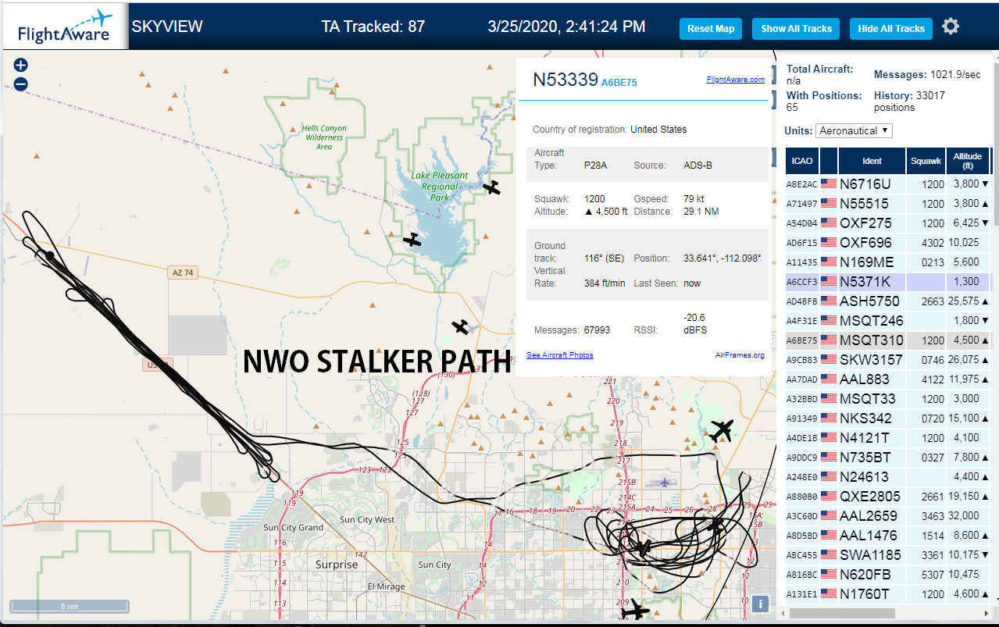Image resolution: width=999 pixels, height=627 pixels.
Task: Click Show All Tracks button
Action: 796,29
